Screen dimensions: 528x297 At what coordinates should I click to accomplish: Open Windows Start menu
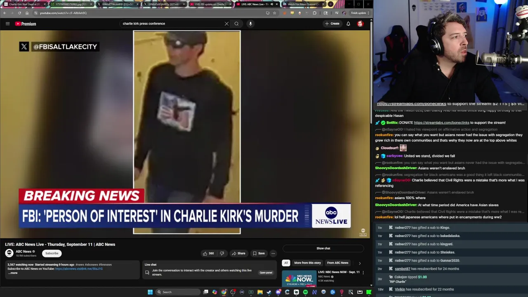click(x=150, y=292)
